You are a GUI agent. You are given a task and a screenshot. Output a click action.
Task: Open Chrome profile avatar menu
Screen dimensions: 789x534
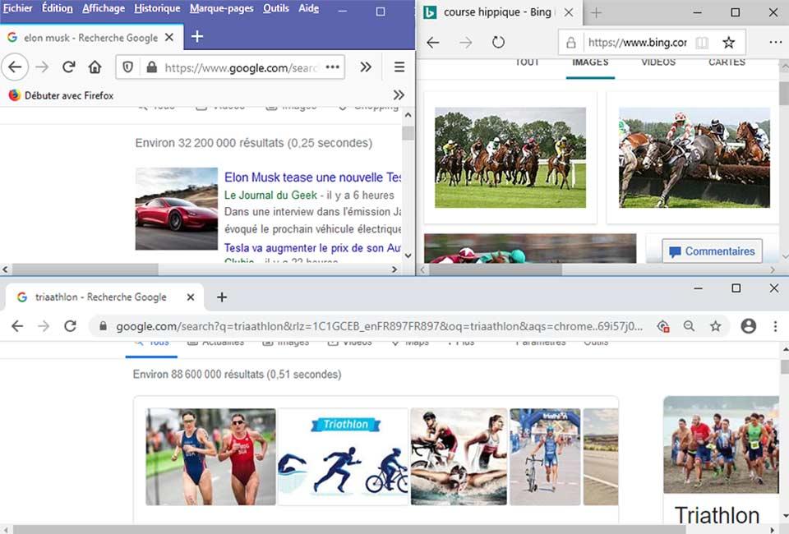click(x=748, y=326)
